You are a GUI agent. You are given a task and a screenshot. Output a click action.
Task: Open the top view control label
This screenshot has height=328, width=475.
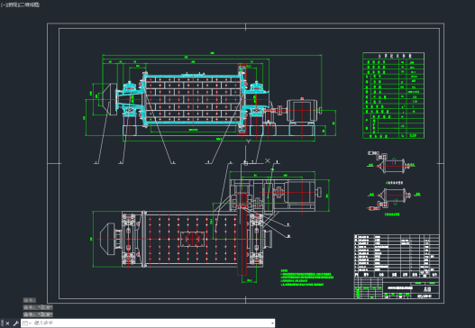(x=13, y=5)
